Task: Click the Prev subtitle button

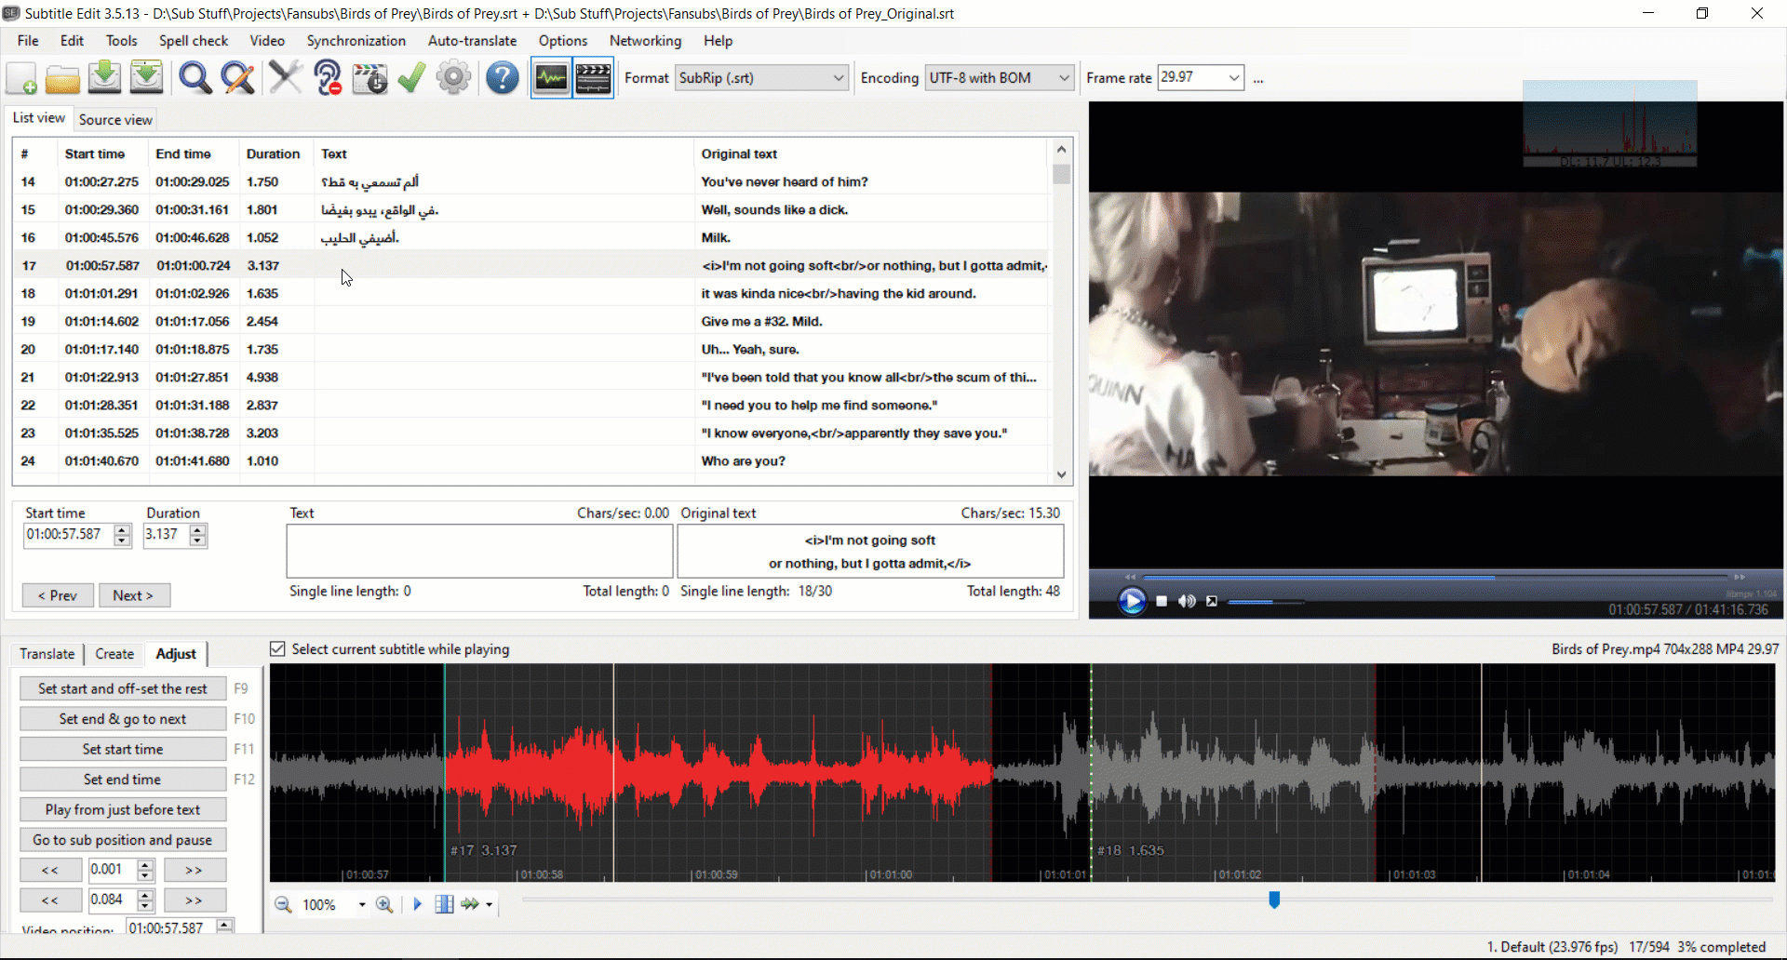Action: click(x=58, y=595)
